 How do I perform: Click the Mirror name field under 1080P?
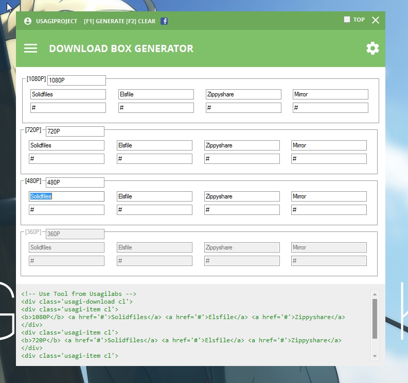[x=330, y=94]
